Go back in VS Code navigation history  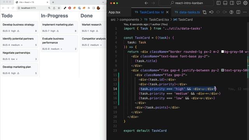tap(146, 3)
